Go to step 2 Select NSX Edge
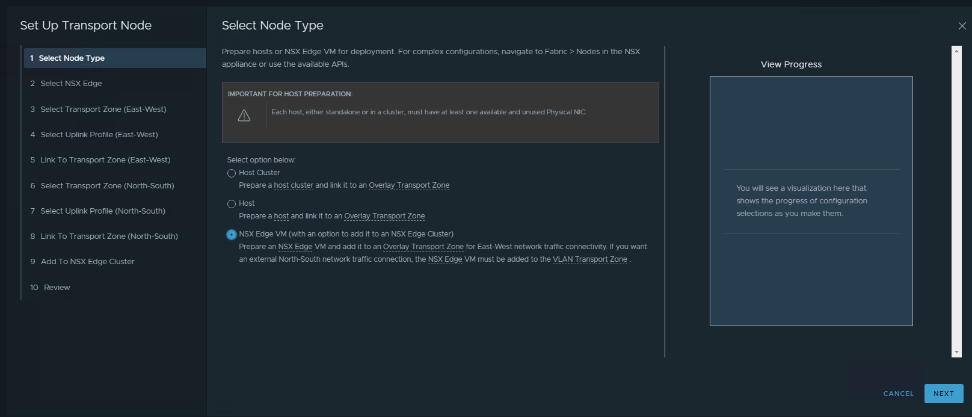 coord(71,84)
